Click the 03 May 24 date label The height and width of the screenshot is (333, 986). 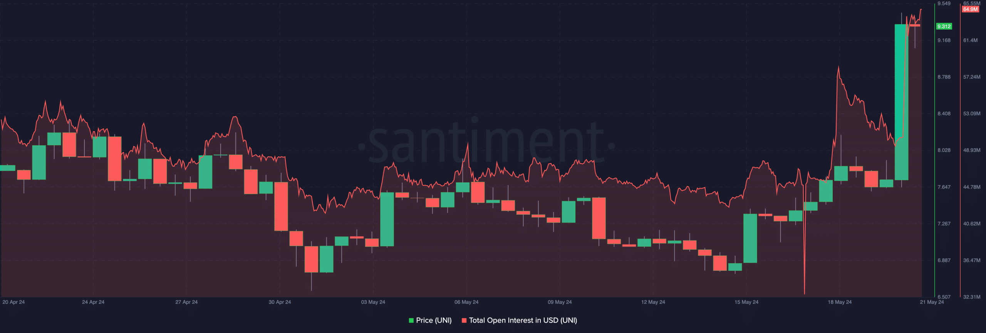pyautogui.click(x=373, y=302)
